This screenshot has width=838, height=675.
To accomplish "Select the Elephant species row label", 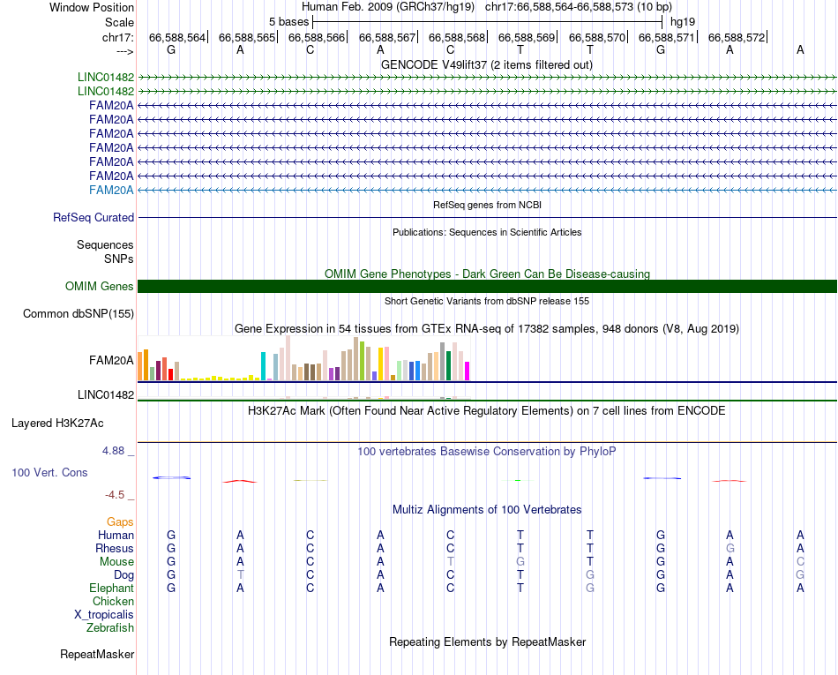I will point(112,588).
